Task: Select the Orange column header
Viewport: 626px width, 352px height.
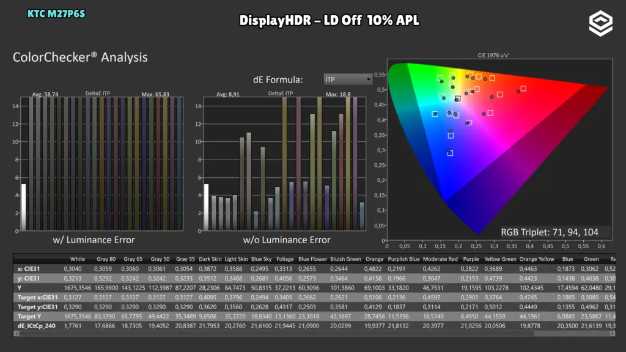Action: (374, 259)
